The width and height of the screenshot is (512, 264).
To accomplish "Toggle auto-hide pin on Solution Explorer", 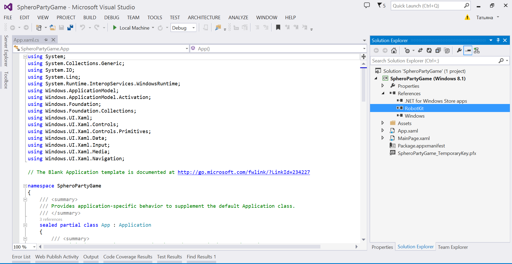I will [498, 40].
